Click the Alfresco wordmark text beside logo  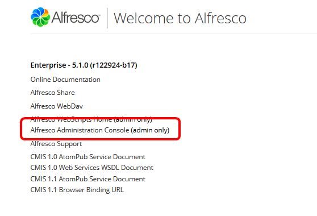76,18
